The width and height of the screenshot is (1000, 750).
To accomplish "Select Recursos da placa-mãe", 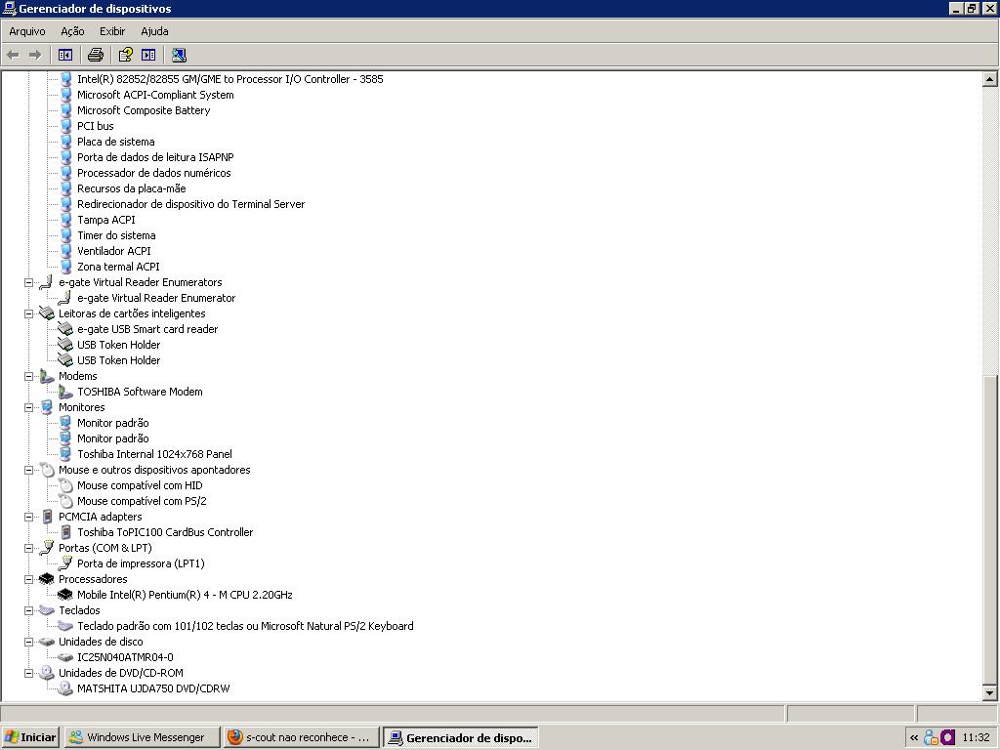I will tap(132, 188).
